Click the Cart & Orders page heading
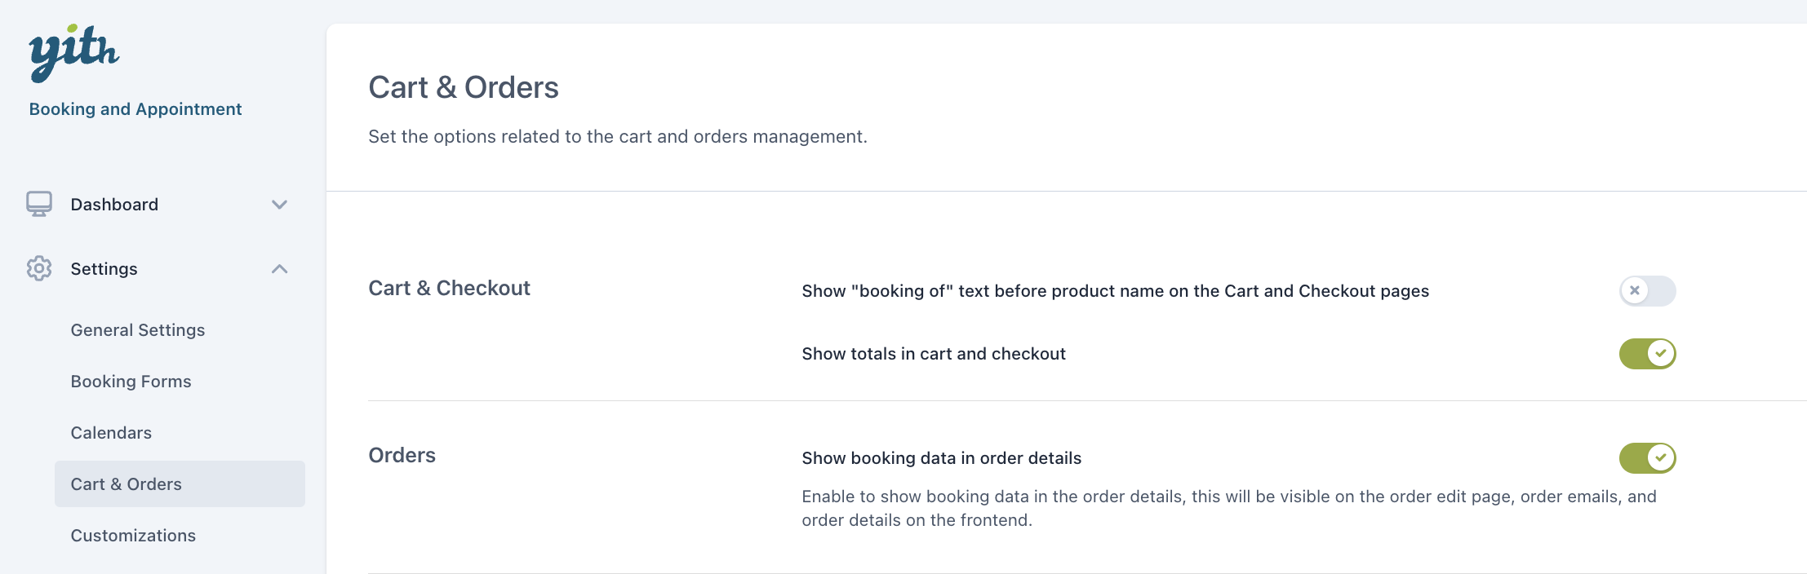Screen dimensions: 1807x574 click(463, 87)
